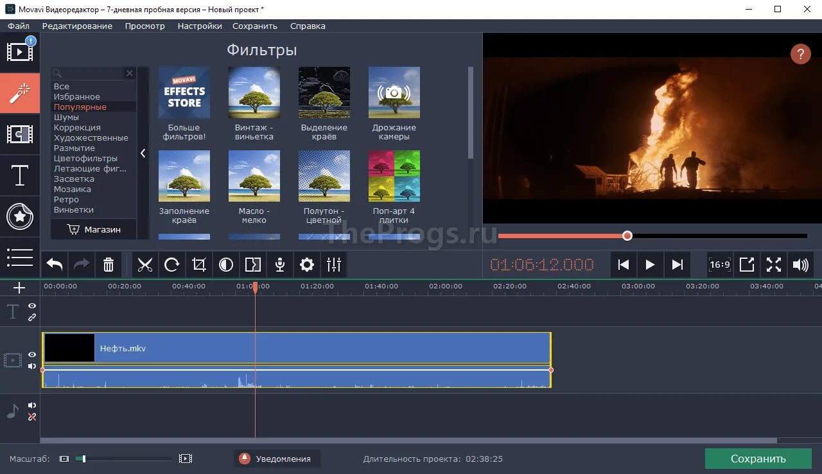822x474 pixels.
Task: Mute the music audio track
Action: [31, 405]
